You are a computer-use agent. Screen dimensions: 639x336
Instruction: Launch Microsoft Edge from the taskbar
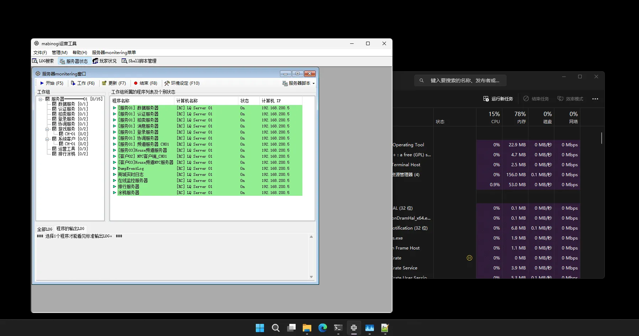(323, 328)
